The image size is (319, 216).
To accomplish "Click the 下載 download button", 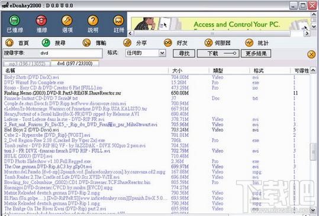I will pyautogui.click(x=218, y=54).
